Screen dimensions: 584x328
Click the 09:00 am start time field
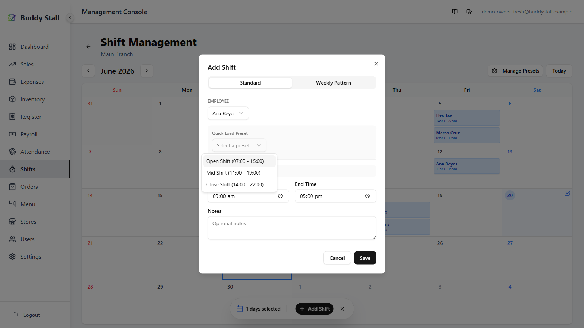pos(248,196)
